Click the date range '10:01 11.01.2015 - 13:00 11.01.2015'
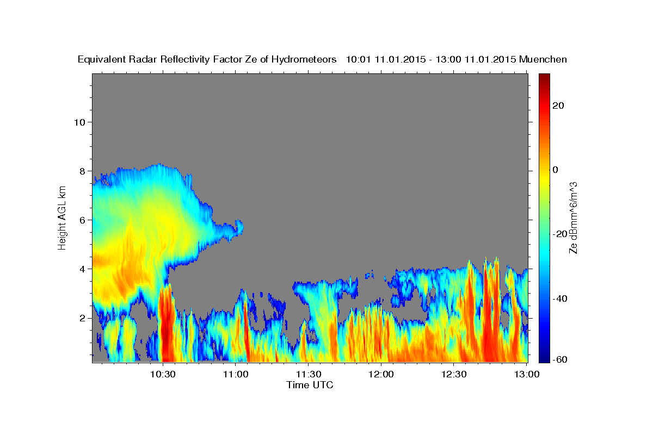Image resolution: width=653 pixels, height=435 pixels. 431,59
